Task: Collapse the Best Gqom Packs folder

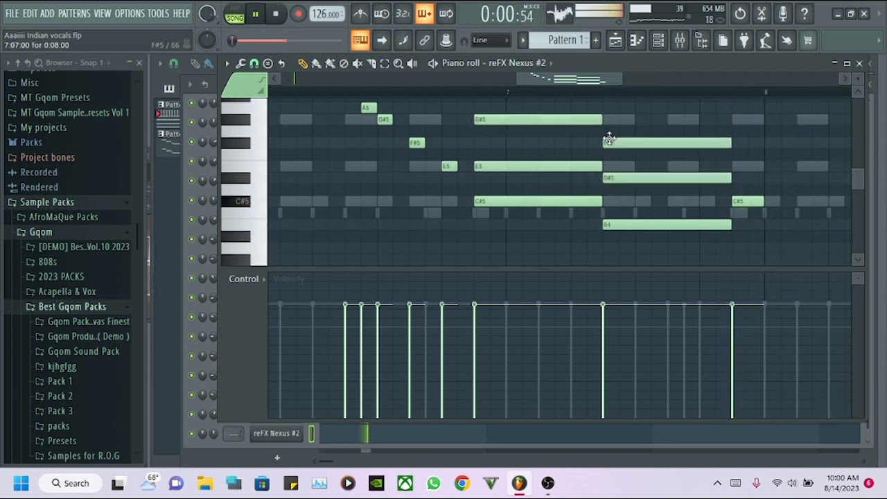Action: point(72,306)
